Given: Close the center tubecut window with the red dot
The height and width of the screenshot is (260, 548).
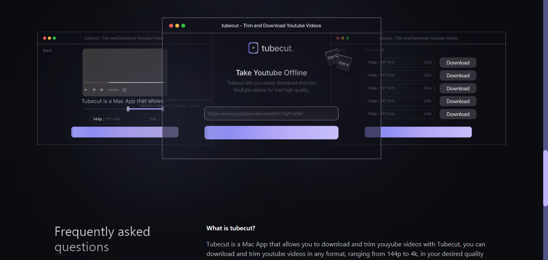Looking at the screenshot, I should pos(171,26).
